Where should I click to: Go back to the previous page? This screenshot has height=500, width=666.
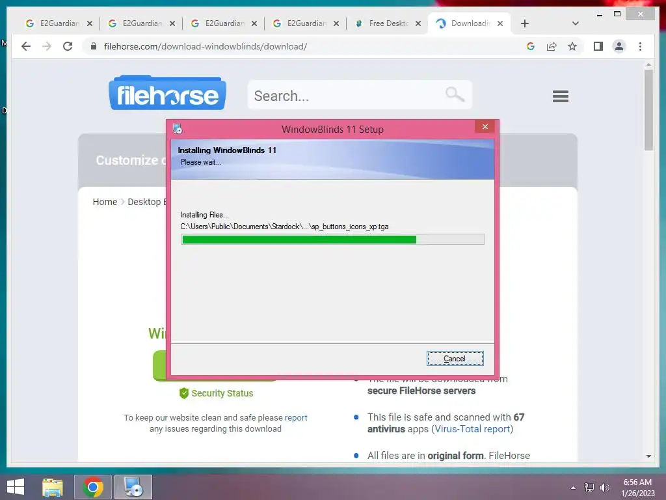click(26, 46)
